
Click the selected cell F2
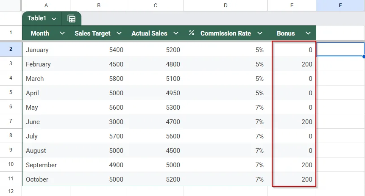pos(340,49)
